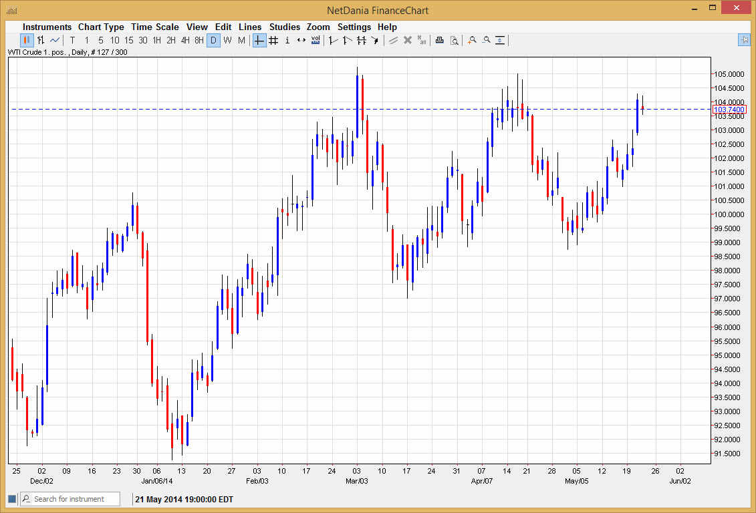Click the zoom out magnifier icon
Viewport: 756px width, 513px height.
[486, 41]
